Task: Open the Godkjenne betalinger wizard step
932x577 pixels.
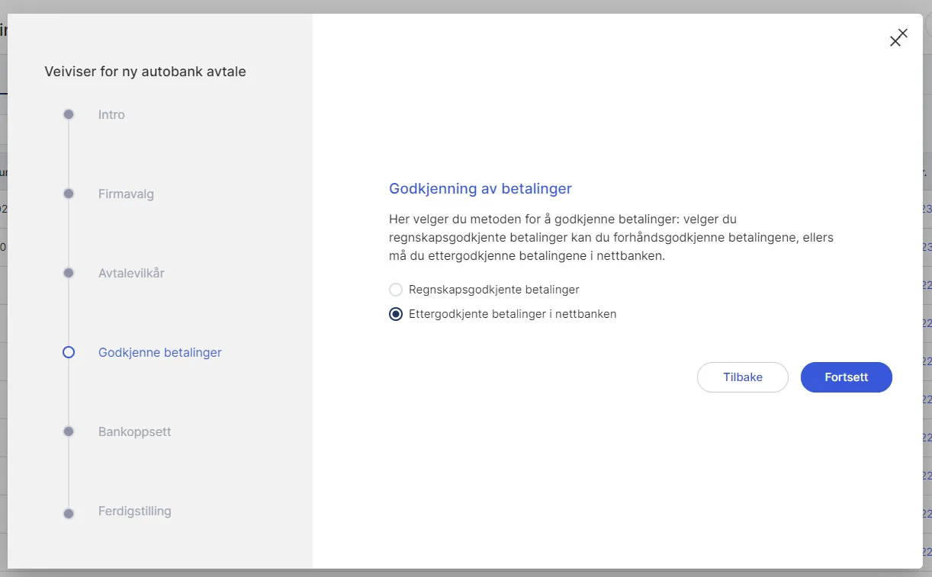Action: (x=159, y=352)
